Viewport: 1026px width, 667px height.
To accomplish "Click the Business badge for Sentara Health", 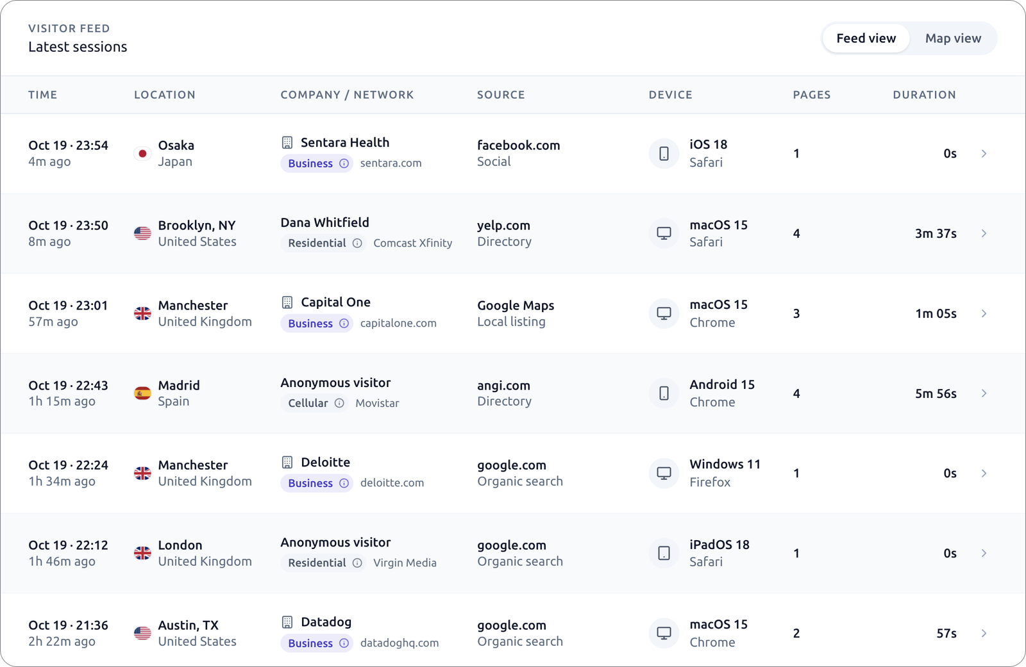I will (x=317, y=163).
